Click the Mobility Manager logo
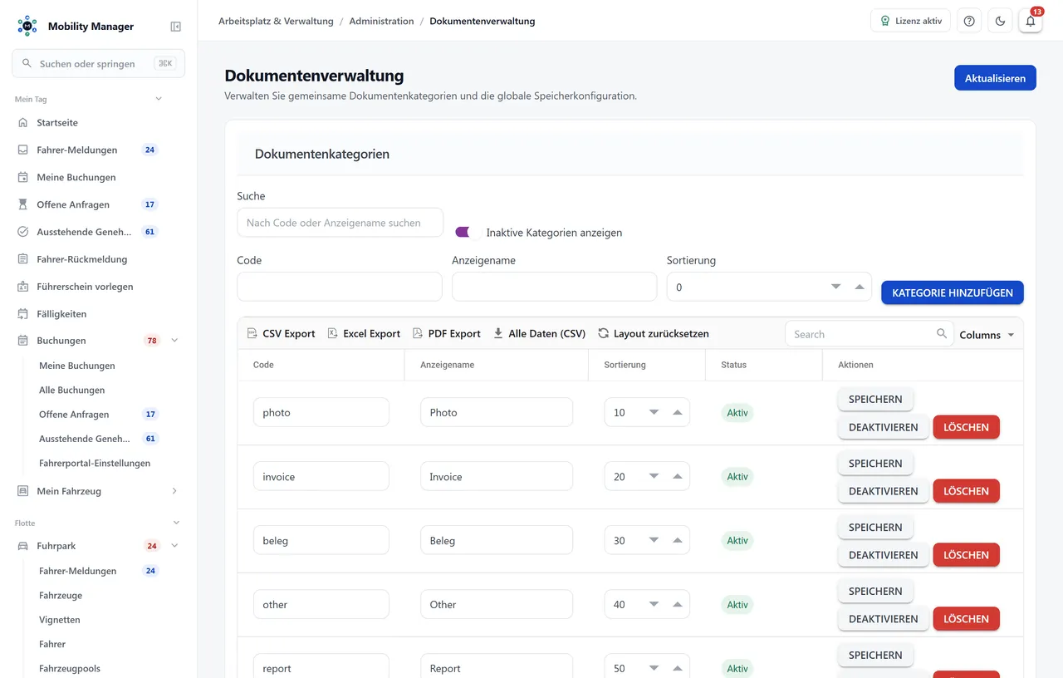This screenshot has height=678, width=1063. coord(27,26)
